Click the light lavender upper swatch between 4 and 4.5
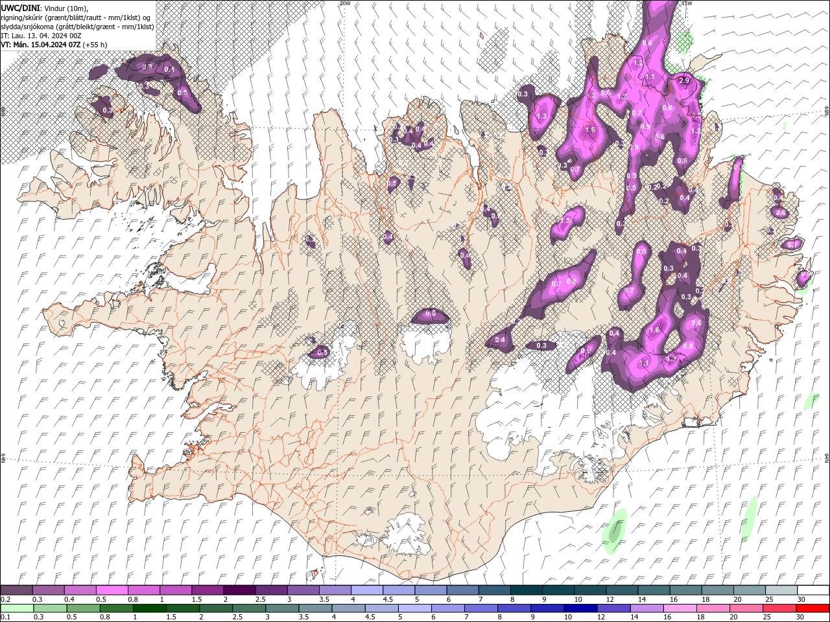Viewport: 830px width, 622px height. tap(366, 590)
